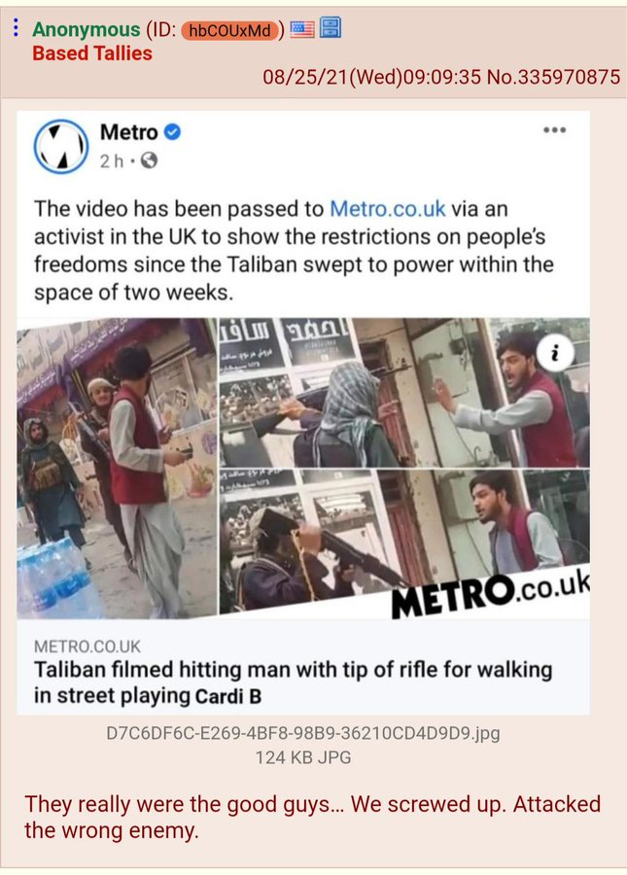Click the US flag icon

pos(302,29)
